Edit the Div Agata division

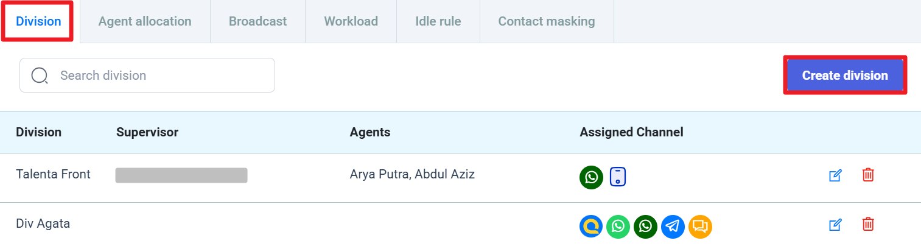(835, 225)
